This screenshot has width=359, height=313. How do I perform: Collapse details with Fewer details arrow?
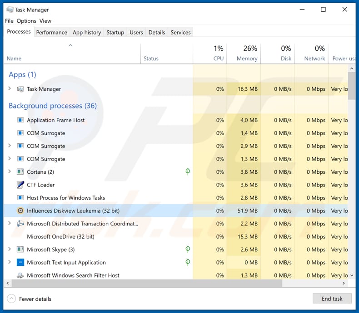[x=11, y=298]
